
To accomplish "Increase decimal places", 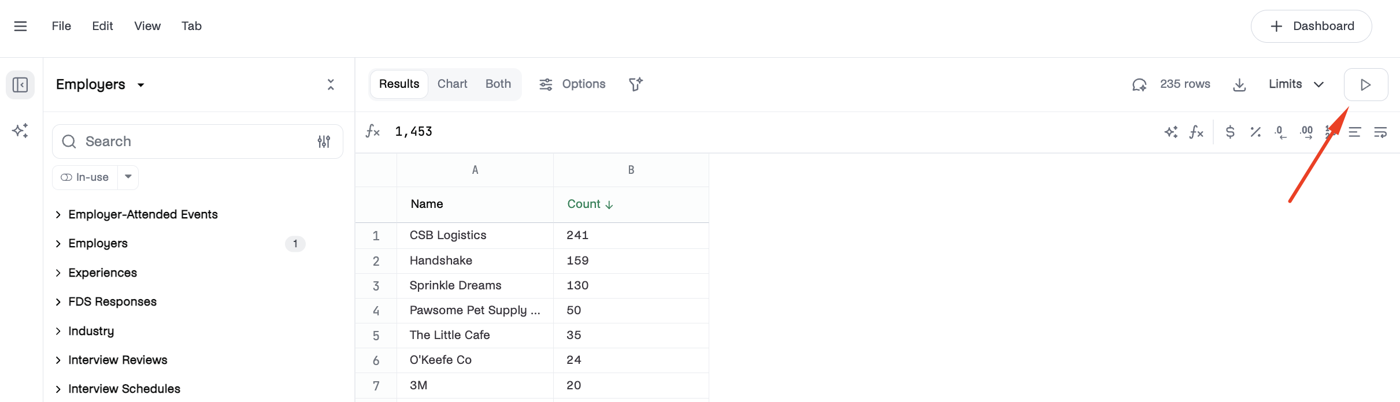I will pyautogui.click(x=1306, y=132).
